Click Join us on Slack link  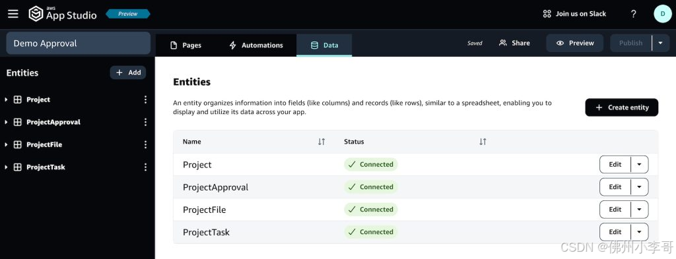coord(574,14)
